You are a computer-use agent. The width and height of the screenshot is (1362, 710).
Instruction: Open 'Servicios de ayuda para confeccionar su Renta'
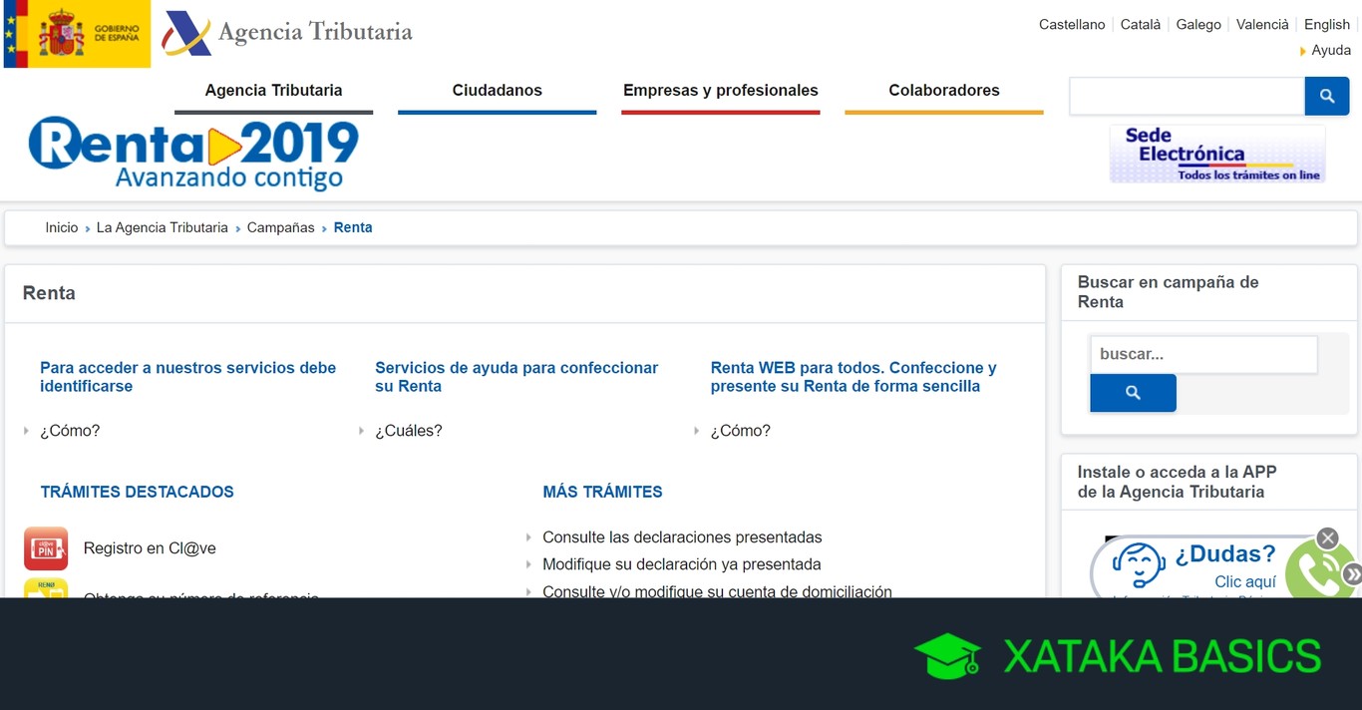(x=516, y=377)
